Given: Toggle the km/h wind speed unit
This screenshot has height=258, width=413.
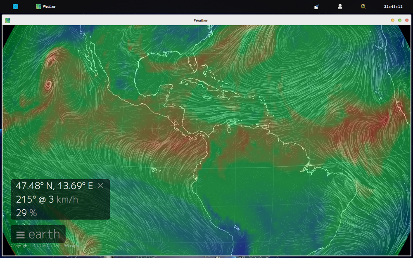Looking at the screenshot, I should [67, 199].
